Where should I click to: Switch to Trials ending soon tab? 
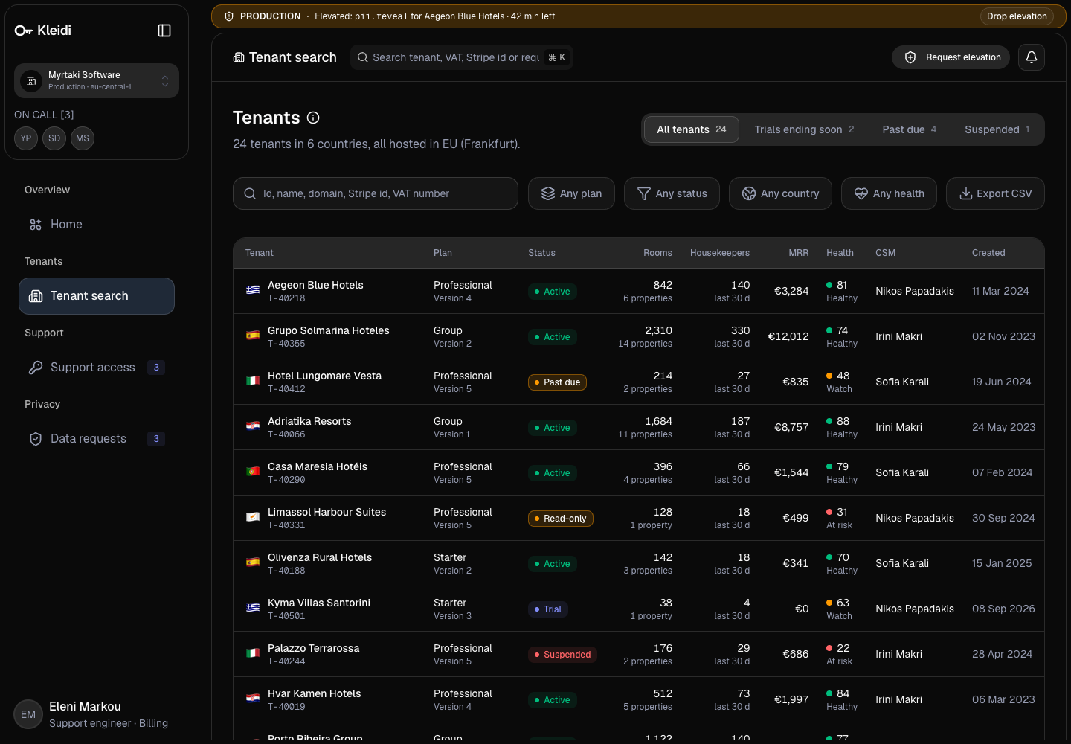pos(804,129)
